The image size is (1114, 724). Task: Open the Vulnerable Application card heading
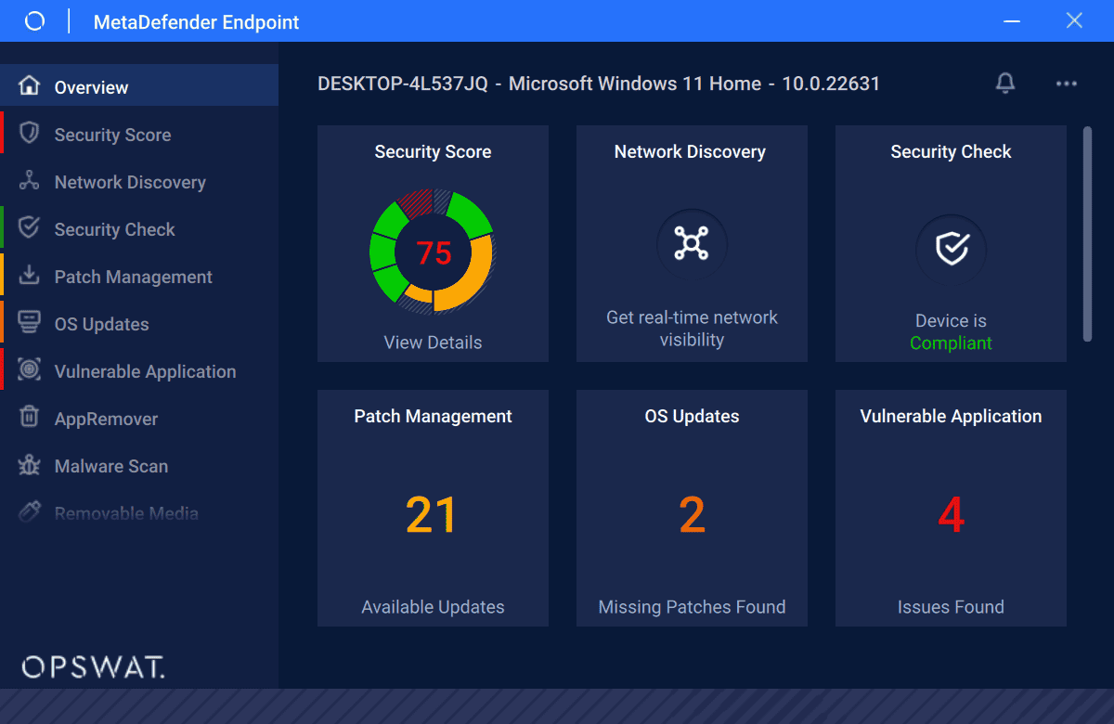click(x=951, y=416)
